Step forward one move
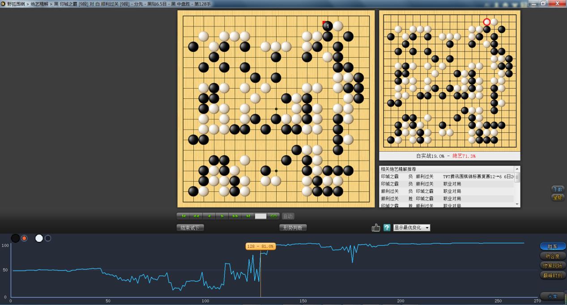This screenshot has height=305, width=567. (x=222, y=216)
